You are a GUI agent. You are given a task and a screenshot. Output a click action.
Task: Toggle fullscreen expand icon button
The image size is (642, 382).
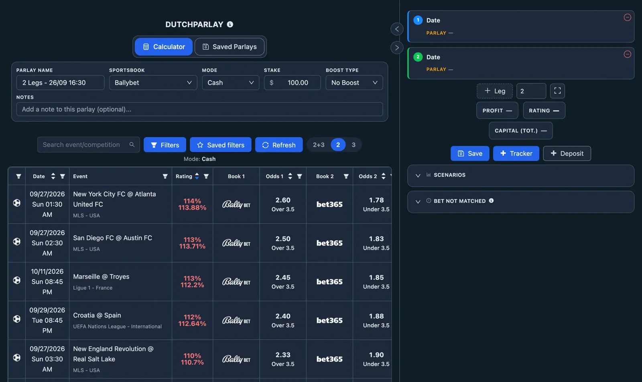tap(557, 91)
